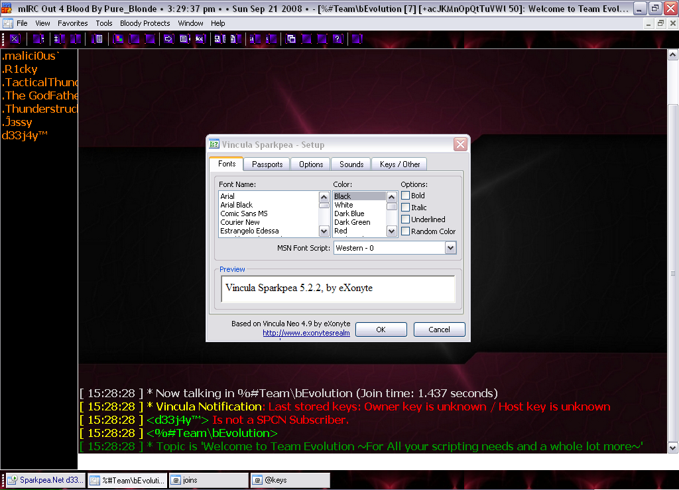Click the X icon in the toolbar
679x490 pixels.
(15, 39)
